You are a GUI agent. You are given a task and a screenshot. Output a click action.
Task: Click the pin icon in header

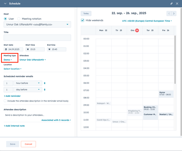171,4
